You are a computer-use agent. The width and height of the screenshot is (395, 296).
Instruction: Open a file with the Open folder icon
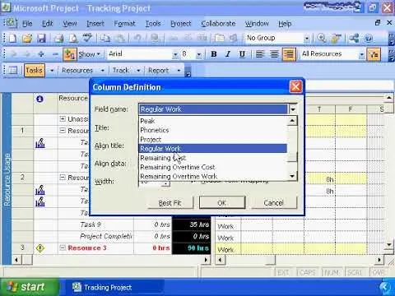coord(27,38)
